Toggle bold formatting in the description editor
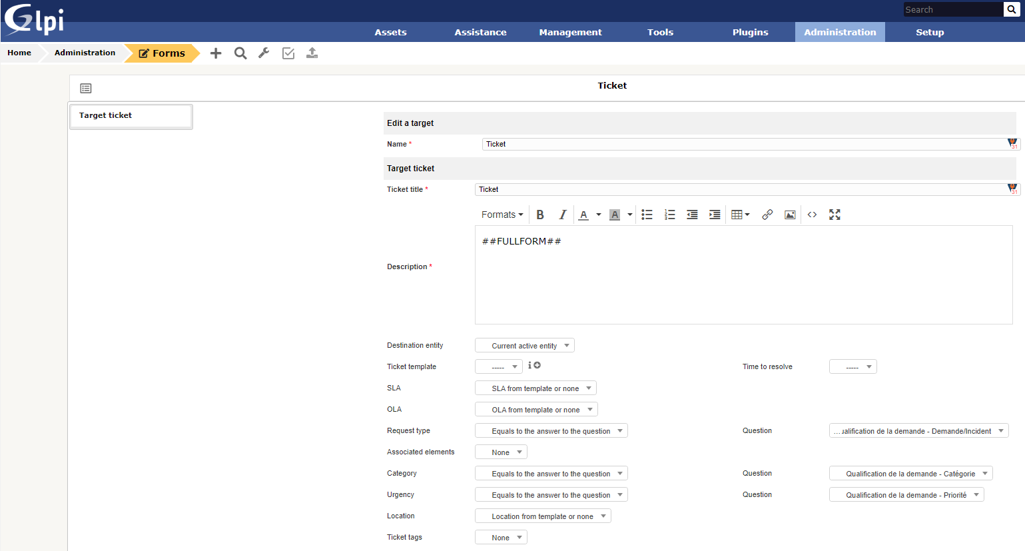The width and height of the screenshot is (1025, 551). click(540, 215)
